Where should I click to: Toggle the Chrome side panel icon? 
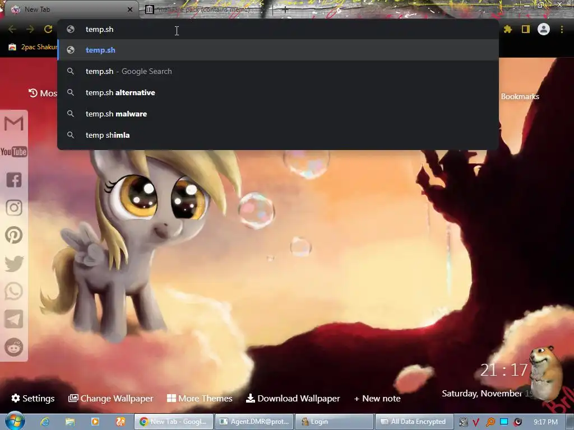point(526,29)
